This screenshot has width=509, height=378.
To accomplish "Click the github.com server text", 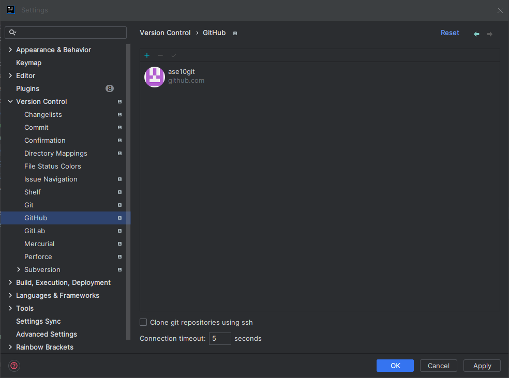I will 186,81.
